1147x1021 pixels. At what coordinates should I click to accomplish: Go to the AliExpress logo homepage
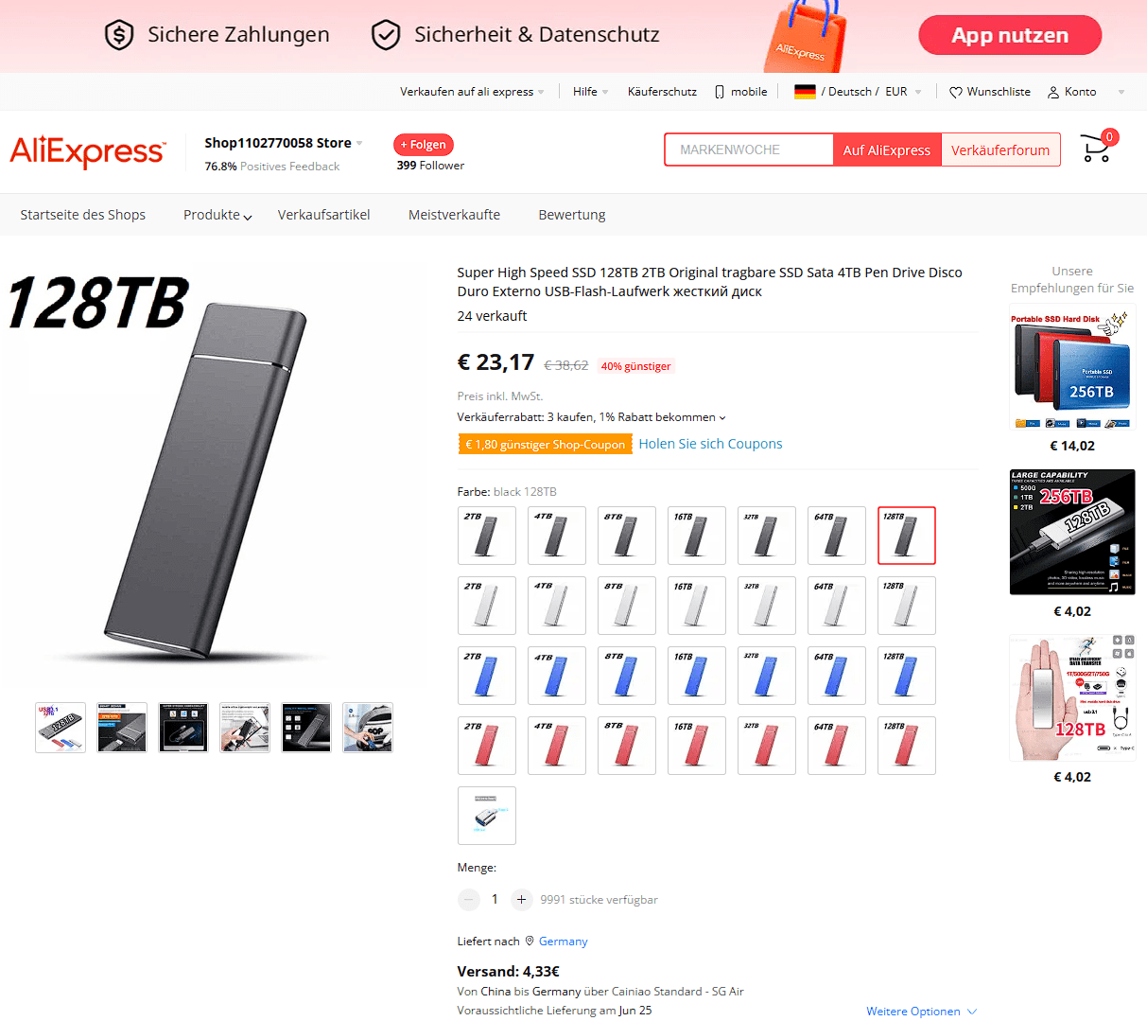click(x=88, y=151)
